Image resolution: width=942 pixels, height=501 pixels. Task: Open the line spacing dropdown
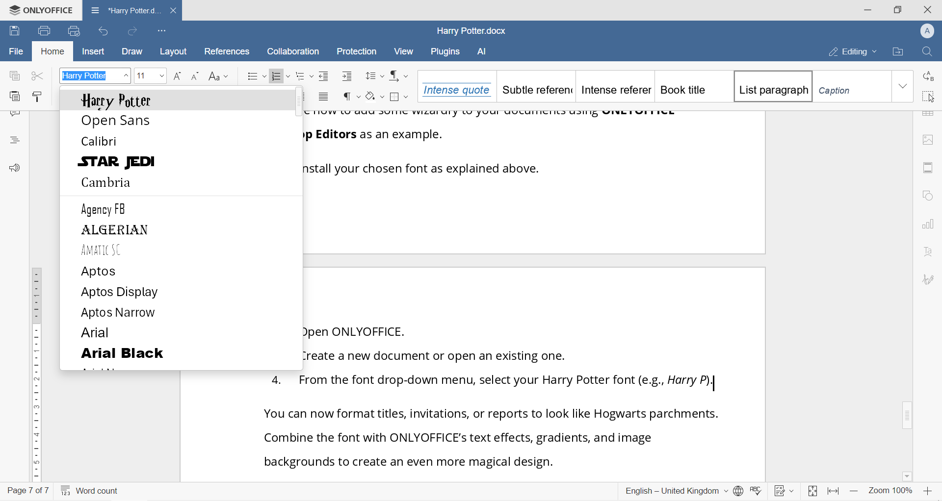point(374,76)
